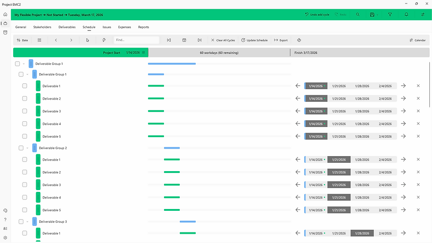Open the history icon above the help icon
The height and width of the screenshot is (243, 432).
pos(5,210)
